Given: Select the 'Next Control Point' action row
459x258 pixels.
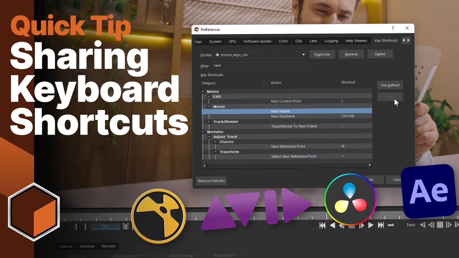Looking at the screenshot, I should [x=287, y=101].
